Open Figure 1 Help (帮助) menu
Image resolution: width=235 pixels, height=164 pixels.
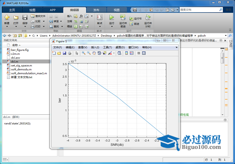click(147, 47)
